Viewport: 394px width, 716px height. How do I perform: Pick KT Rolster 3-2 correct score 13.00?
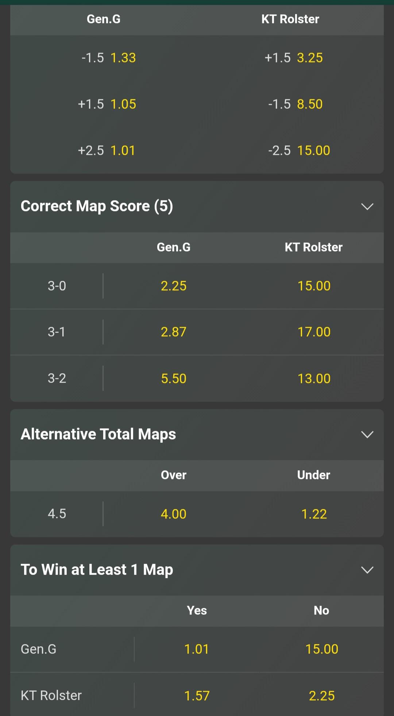point(314,379)
